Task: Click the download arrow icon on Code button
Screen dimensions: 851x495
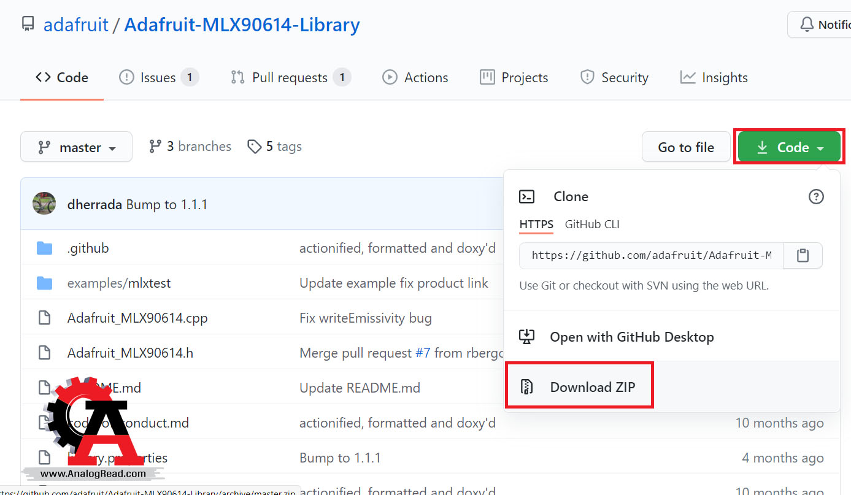Action: pos(762,148)
